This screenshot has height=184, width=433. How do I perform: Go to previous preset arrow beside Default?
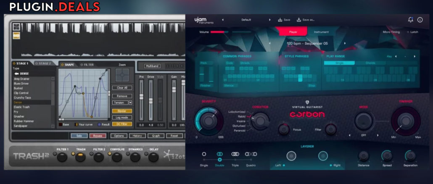tap(223, 20)
